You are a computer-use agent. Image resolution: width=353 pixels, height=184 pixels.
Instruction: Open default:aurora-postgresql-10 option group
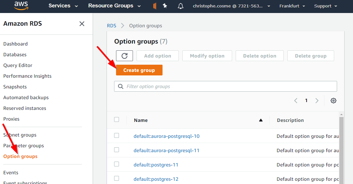pyautogui.click(x=167, y=136)
